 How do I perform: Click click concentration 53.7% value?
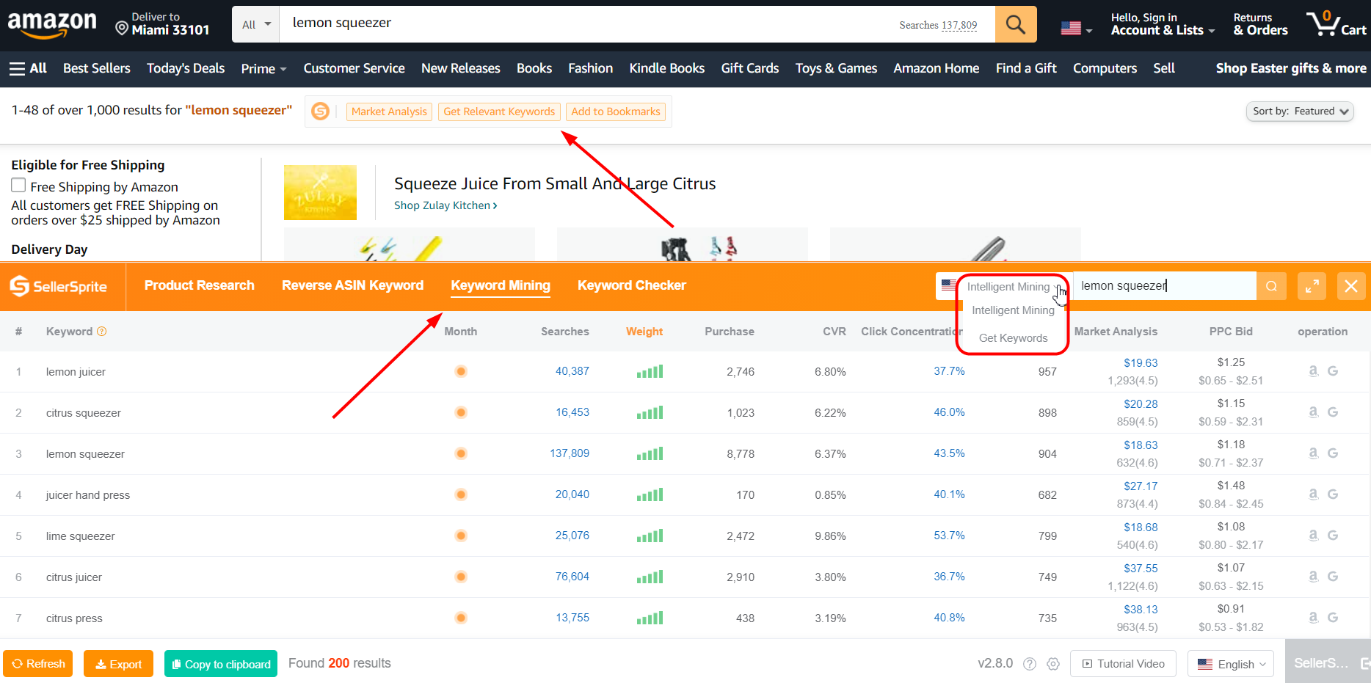coord(949,536)
